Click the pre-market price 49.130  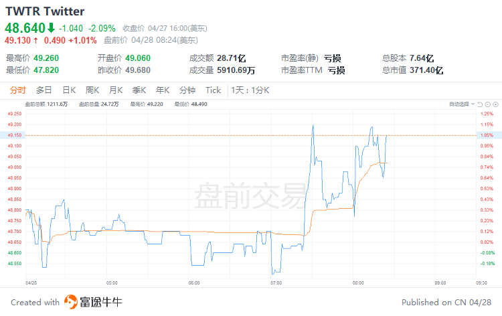[x=17, y=40]
